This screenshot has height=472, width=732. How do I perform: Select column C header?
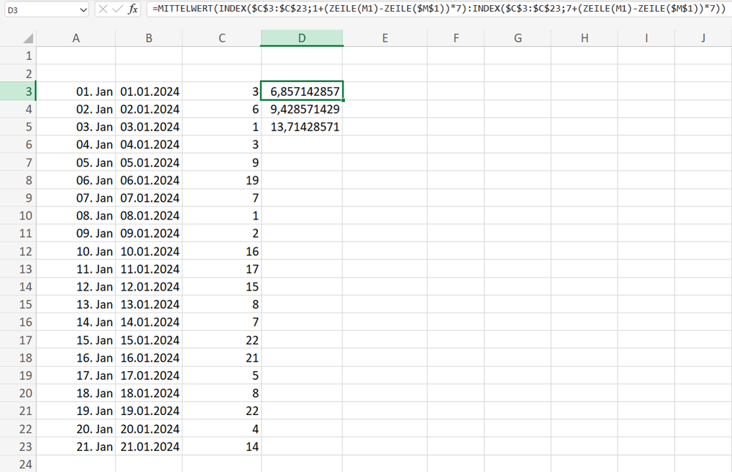point(222,38)
